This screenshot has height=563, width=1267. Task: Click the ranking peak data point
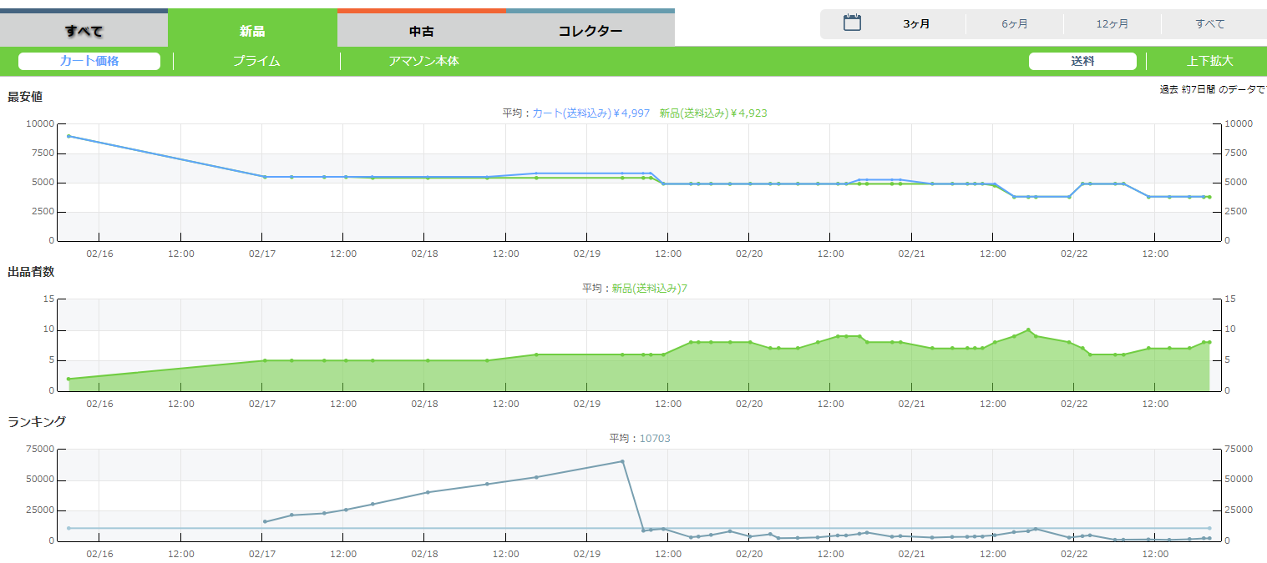click(x=622, y=461)
